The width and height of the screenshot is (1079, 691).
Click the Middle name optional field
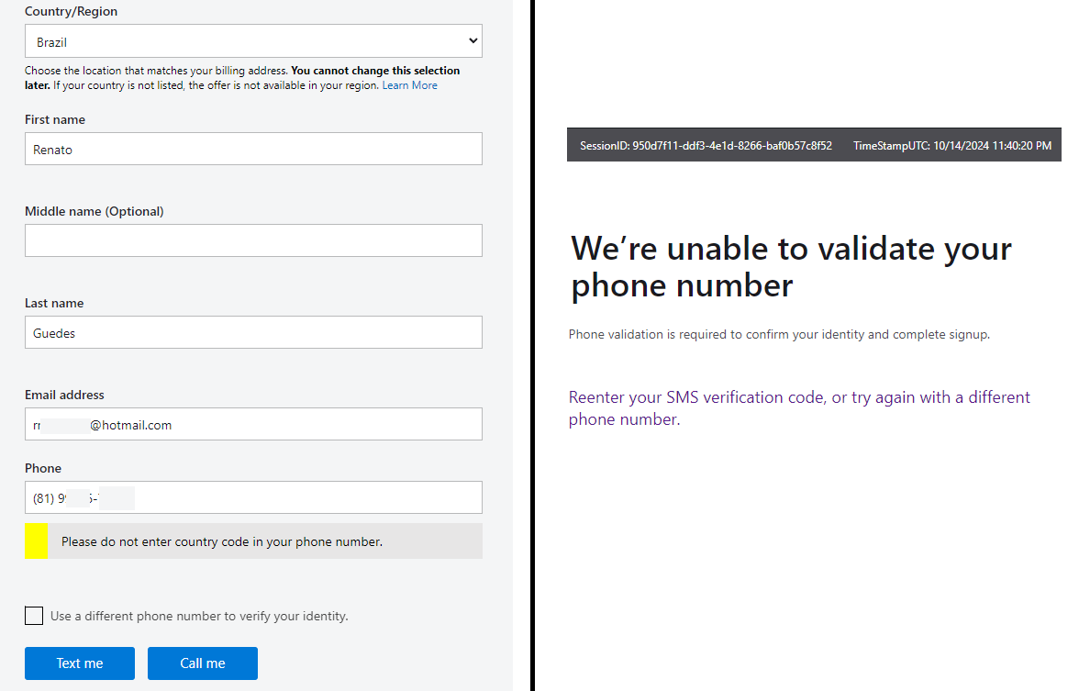point(253,240)
